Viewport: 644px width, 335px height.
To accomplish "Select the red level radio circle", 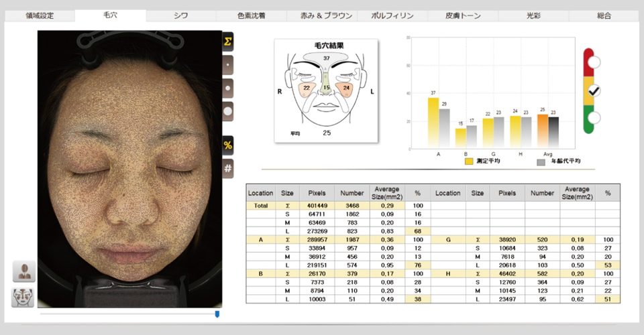I will (594, 63).
